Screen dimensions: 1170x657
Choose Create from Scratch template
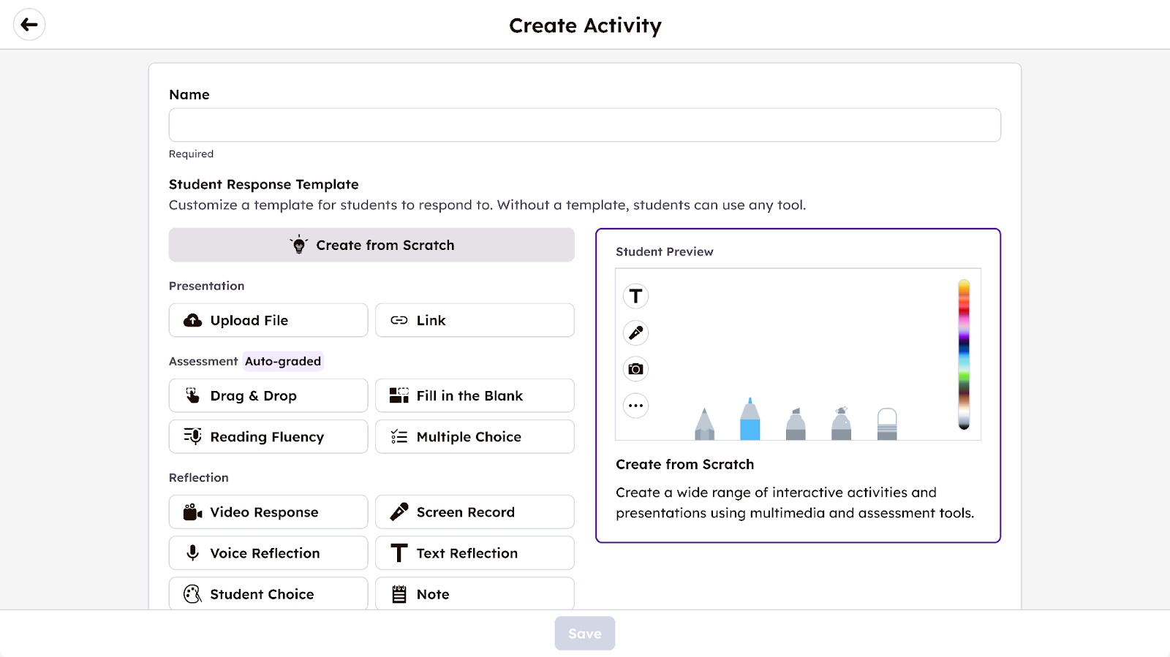pos(371,245)
